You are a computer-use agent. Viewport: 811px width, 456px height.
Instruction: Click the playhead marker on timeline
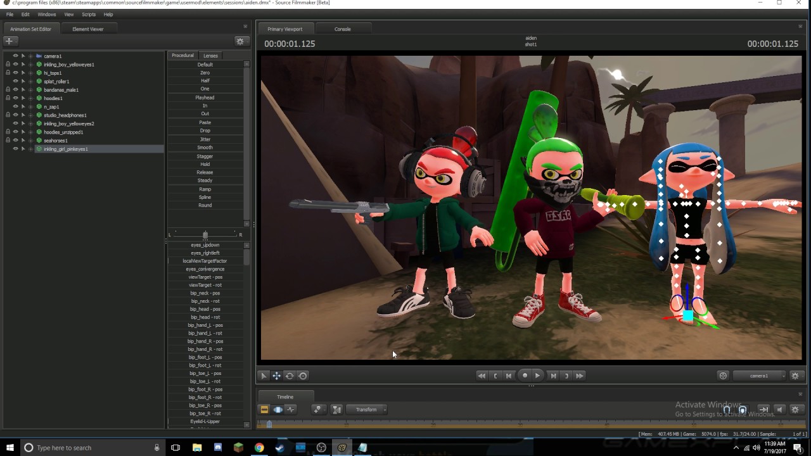click(x=269, y=424)
